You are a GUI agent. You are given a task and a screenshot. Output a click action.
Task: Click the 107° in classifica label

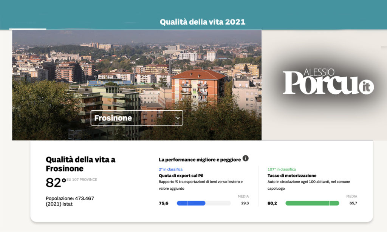point(282,169)
